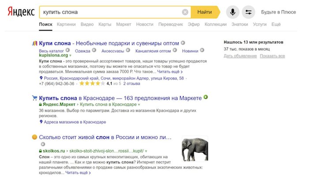The image size is (309, 187).
Task: Switch to the Видео tab
Action: (87, 24)
